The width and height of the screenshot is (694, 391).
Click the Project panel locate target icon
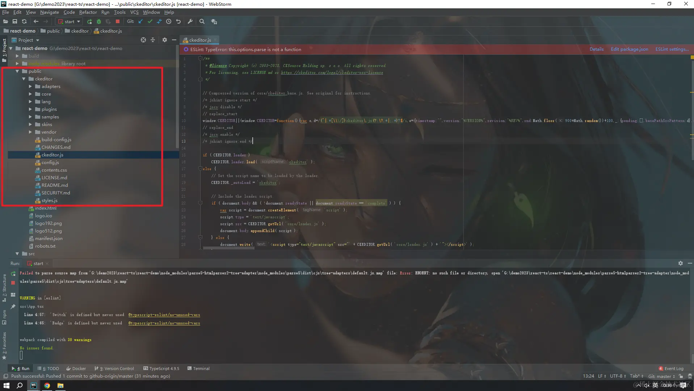click(x=143, y=40)
